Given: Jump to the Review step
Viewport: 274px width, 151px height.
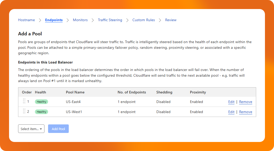Looking at the screenshot, I should point(171,20).
